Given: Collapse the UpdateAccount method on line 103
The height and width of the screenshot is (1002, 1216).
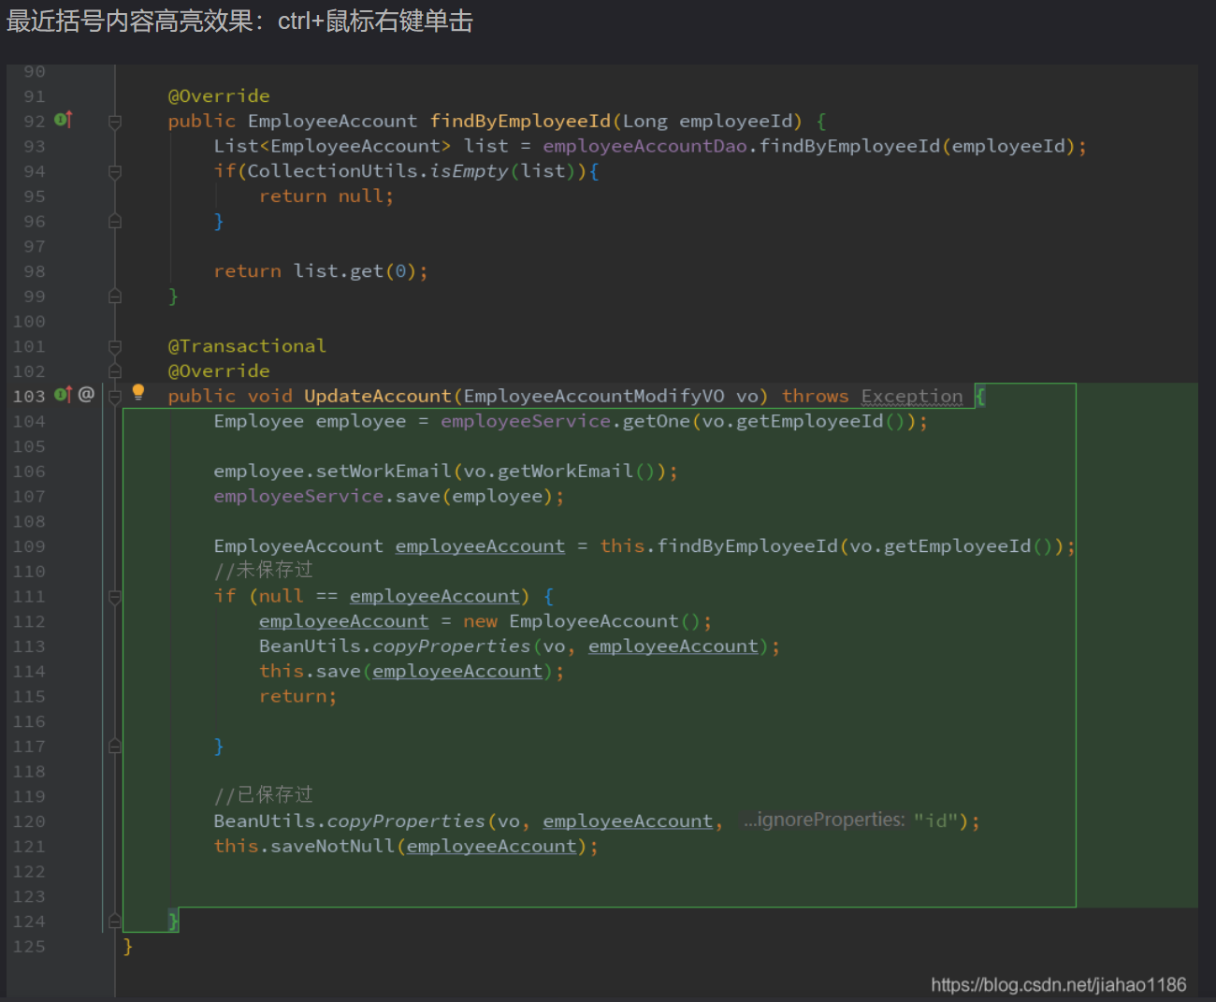Looking at the screenshot, I should pyautogui.click(x=115, y=397).
